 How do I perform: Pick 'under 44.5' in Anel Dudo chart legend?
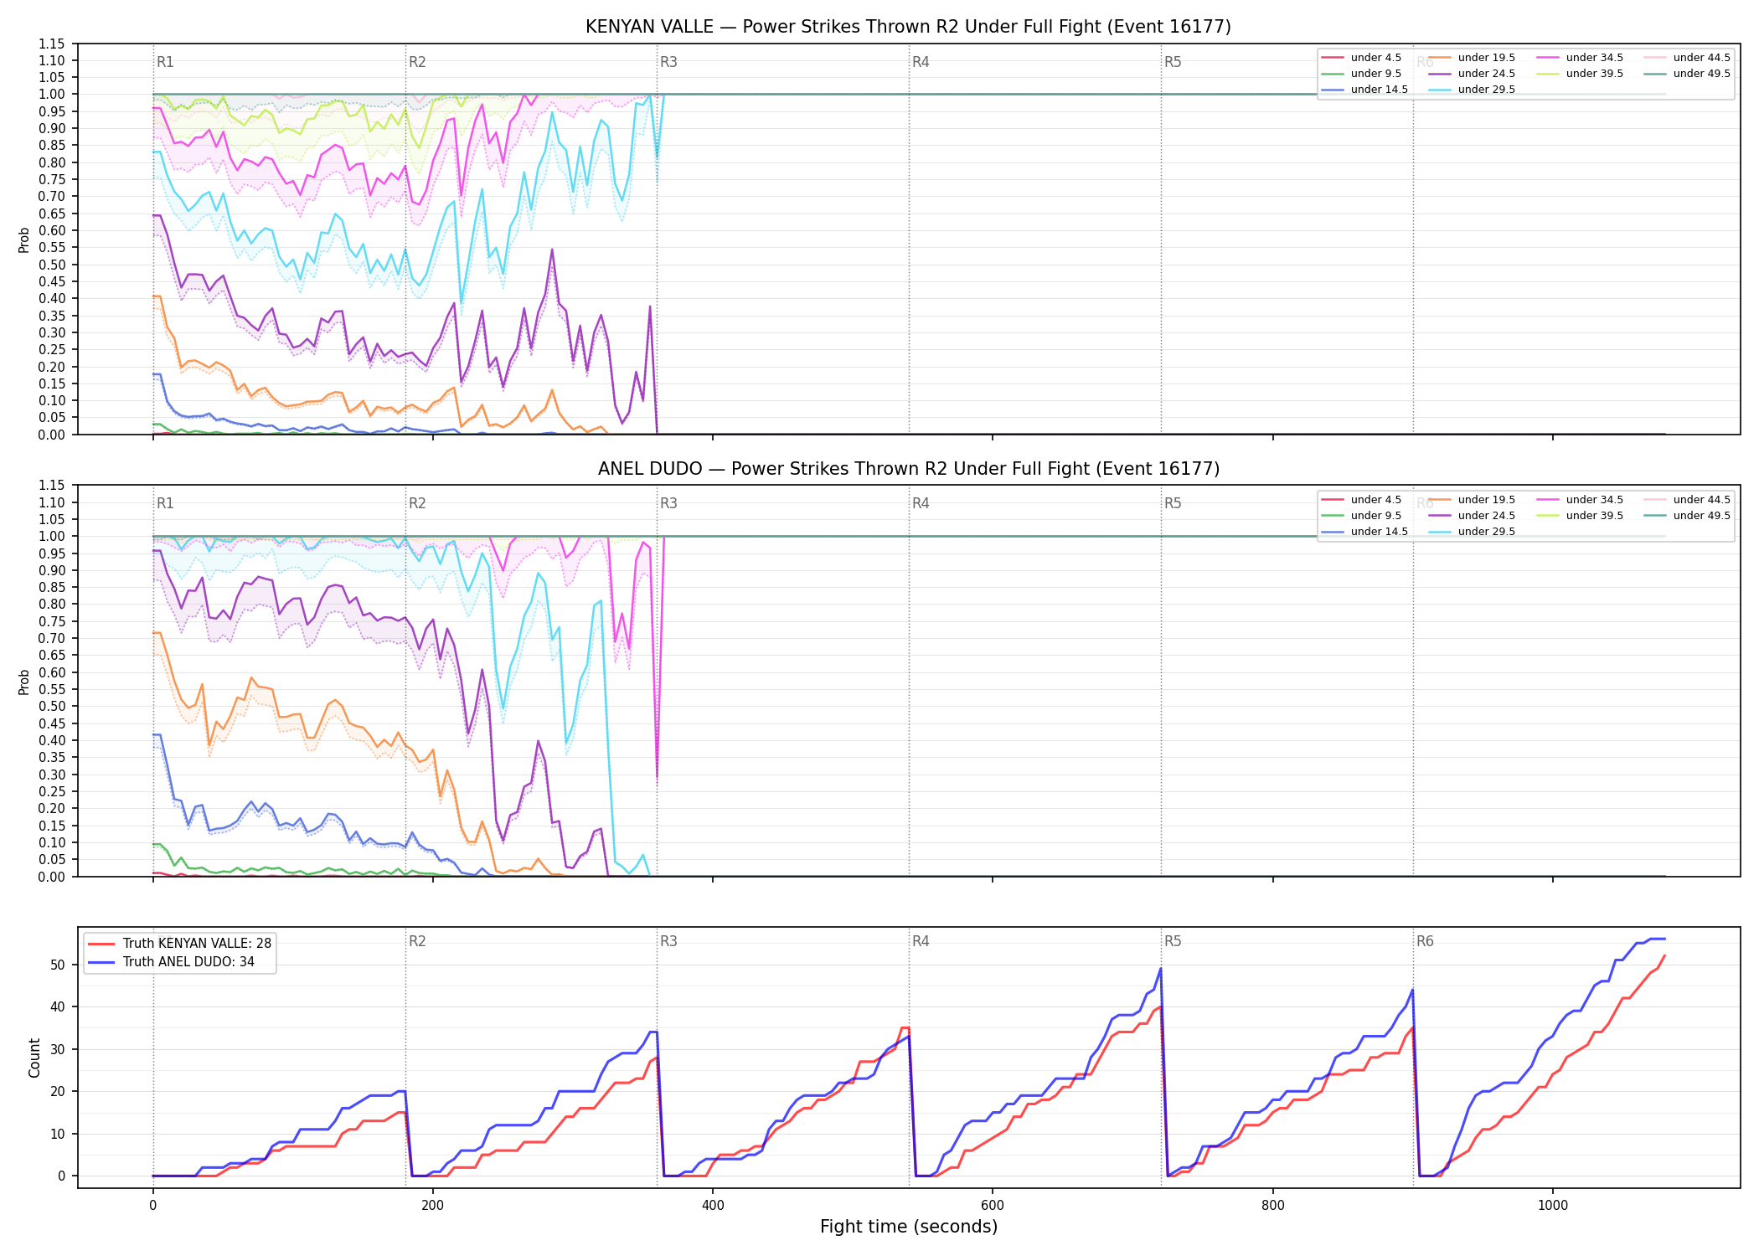(1687, 500)
